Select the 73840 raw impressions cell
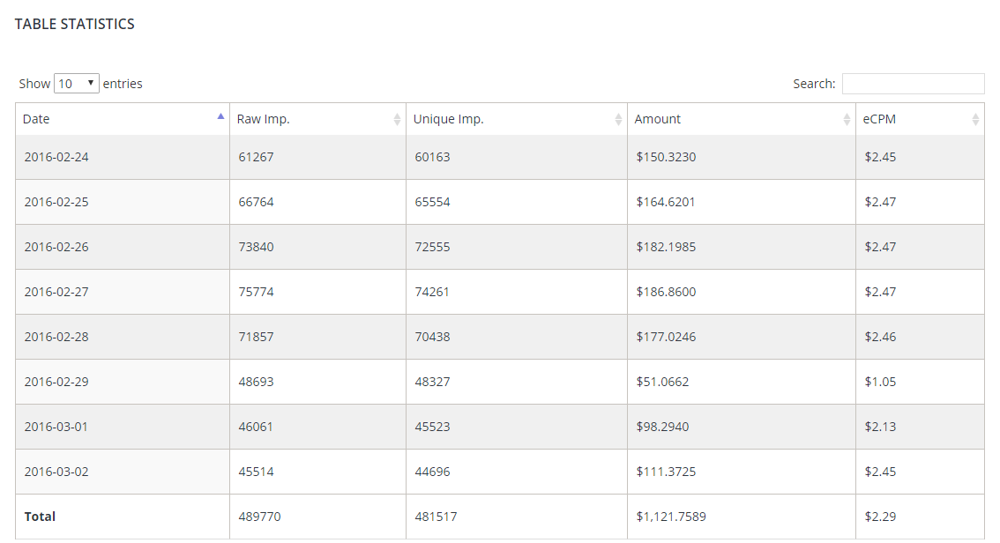This screenshot has height=543, width=1000. coord(256,247)
